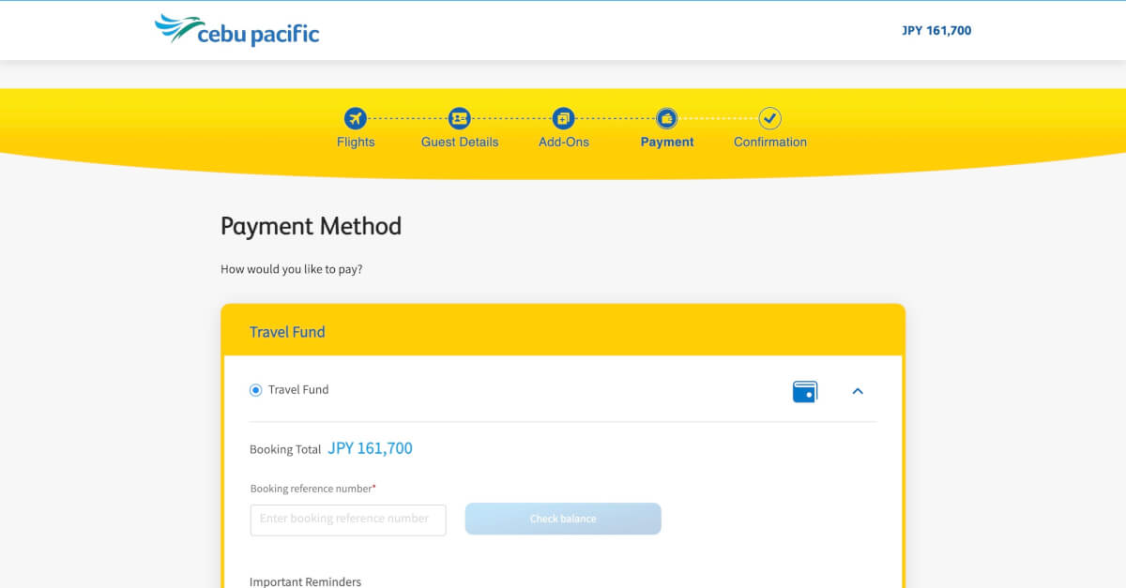Viewport: 1126px width, 588px height.
Task: Click the Confirmation checkmark step icon
Action: click(770, 118)
